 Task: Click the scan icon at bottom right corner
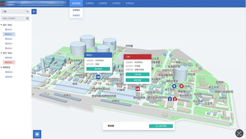click(239, 133)
